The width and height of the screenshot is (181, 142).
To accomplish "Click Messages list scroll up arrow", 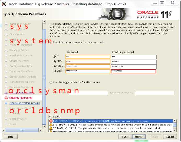I will [x=175, y=121].
